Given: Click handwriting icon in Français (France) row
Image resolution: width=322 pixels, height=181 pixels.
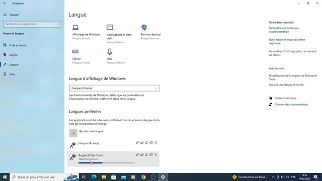Looking at the screenshot, I should click(151, 143).
